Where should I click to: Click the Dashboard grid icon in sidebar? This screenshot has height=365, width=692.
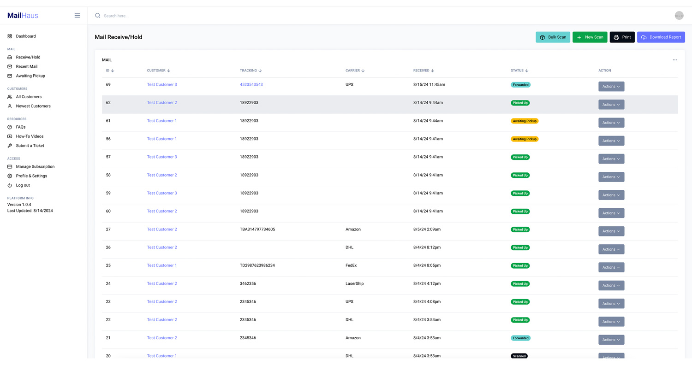(x=10, y=36)
